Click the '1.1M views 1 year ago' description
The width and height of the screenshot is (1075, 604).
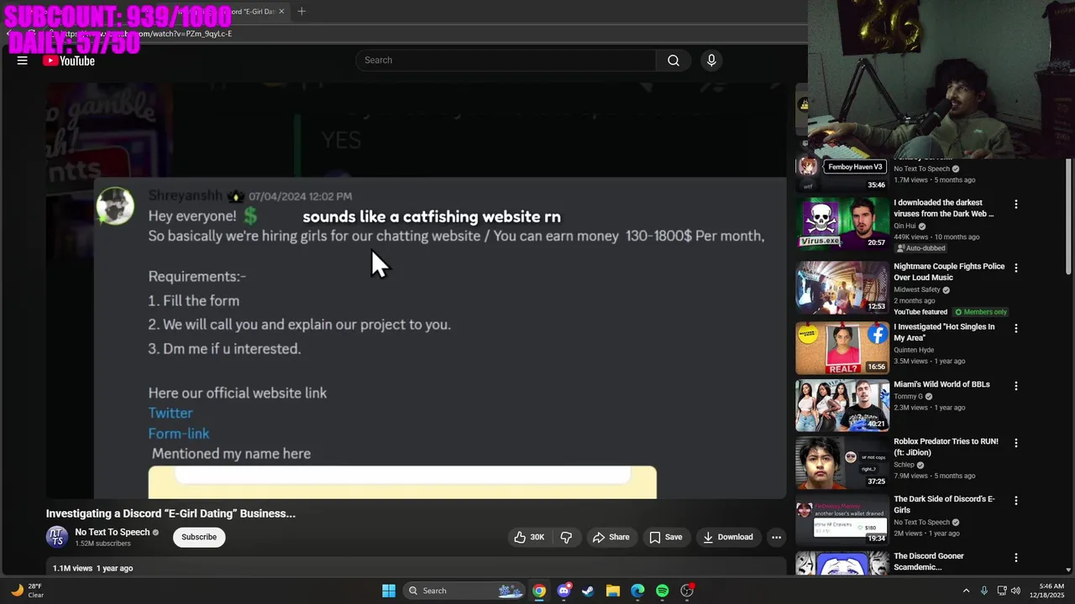pyautogui.click(x=92, y=568)
